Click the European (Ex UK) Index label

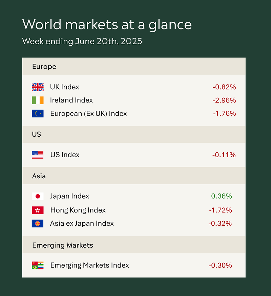coord(88,114)
